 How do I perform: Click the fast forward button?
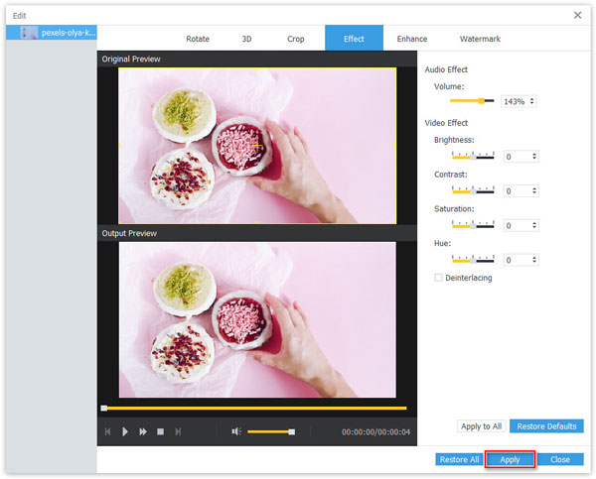click(143, 431)
